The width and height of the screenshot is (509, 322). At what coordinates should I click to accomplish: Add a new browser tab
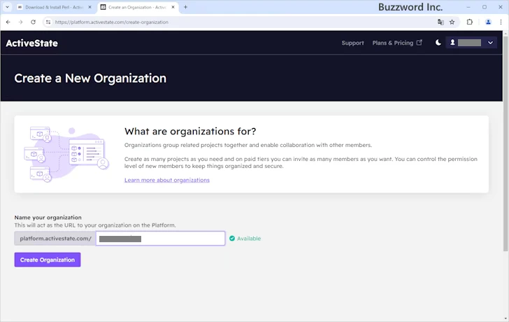click(185, 7)
